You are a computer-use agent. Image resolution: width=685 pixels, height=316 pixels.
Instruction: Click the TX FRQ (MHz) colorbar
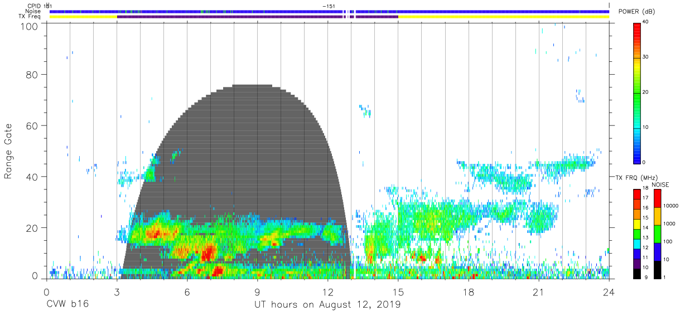coord(637,234)
